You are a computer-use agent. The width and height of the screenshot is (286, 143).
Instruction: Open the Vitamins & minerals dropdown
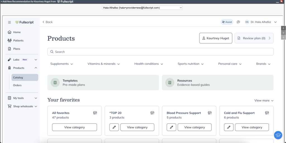(104, 64)
